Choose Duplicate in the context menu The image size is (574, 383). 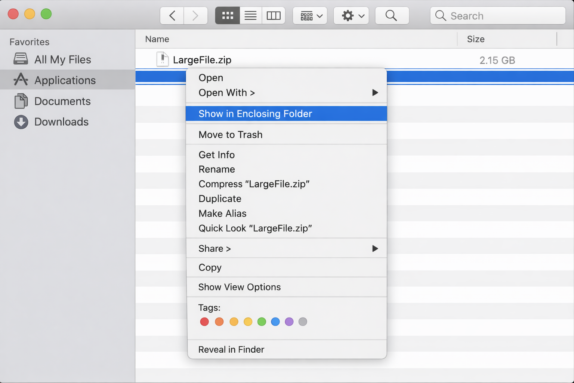point(286,199)
